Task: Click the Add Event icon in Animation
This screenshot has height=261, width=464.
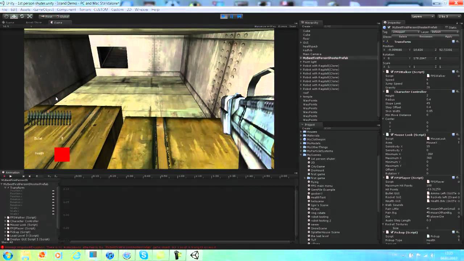Action: click(55, 176)
